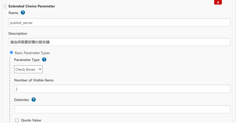This screenshot has width=236, height=123.
Task: Click into the Description text field
Action: (119, 42)
